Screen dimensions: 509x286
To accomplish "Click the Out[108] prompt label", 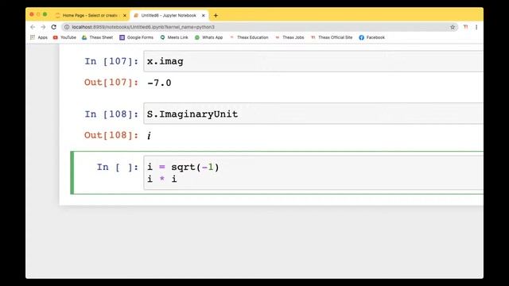I will (111, 135).
